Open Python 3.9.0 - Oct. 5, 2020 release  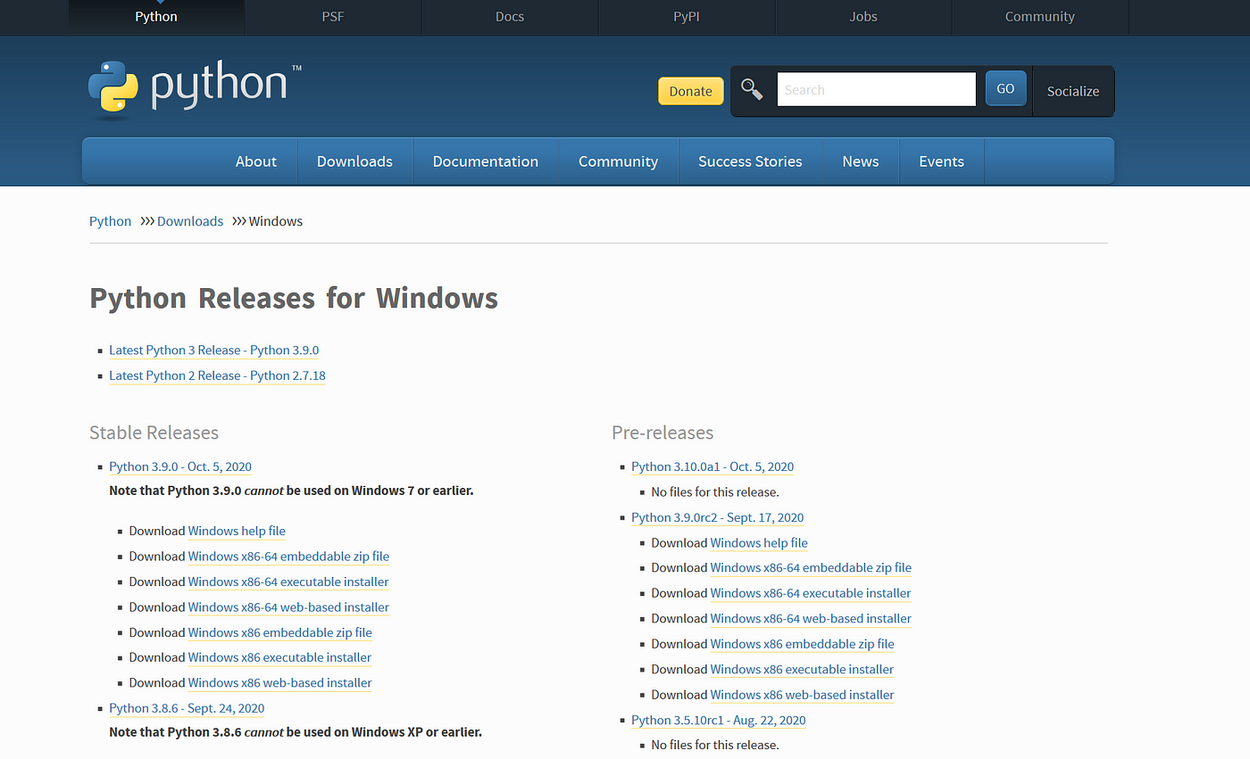coord(180,466)
